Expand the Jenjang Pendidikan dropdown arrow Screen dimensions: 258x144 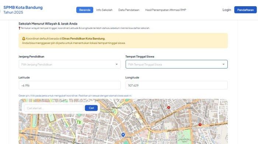(x=116, y=64)
